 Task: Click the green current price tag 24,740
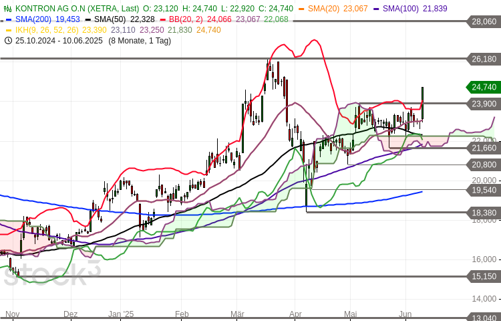coord(484,87)
